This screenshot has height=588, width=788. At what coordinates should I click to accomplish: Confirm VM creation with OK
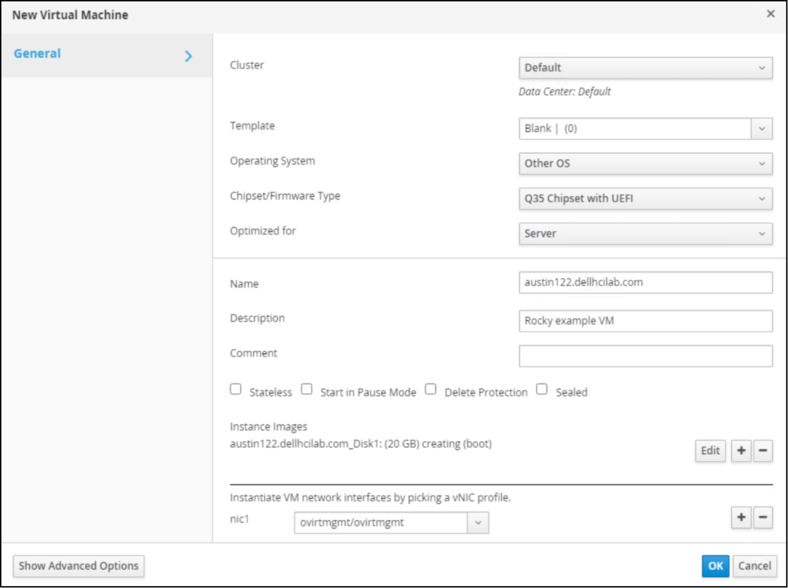coord(715,566)
